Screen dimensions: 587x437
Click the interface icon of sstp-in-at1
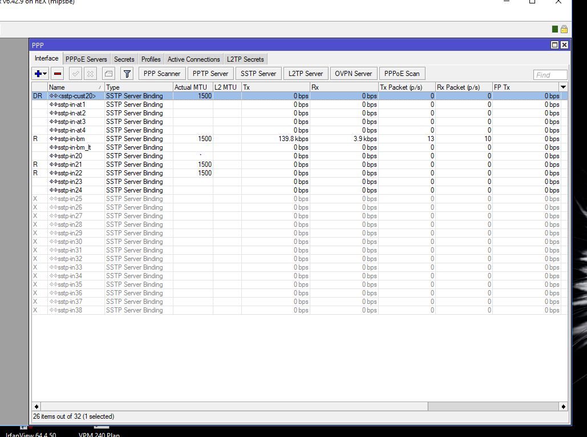(x=54, y=105)
